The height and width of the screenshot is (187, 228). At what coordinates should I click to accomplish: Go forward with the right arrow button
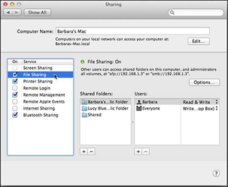[17, 13]
